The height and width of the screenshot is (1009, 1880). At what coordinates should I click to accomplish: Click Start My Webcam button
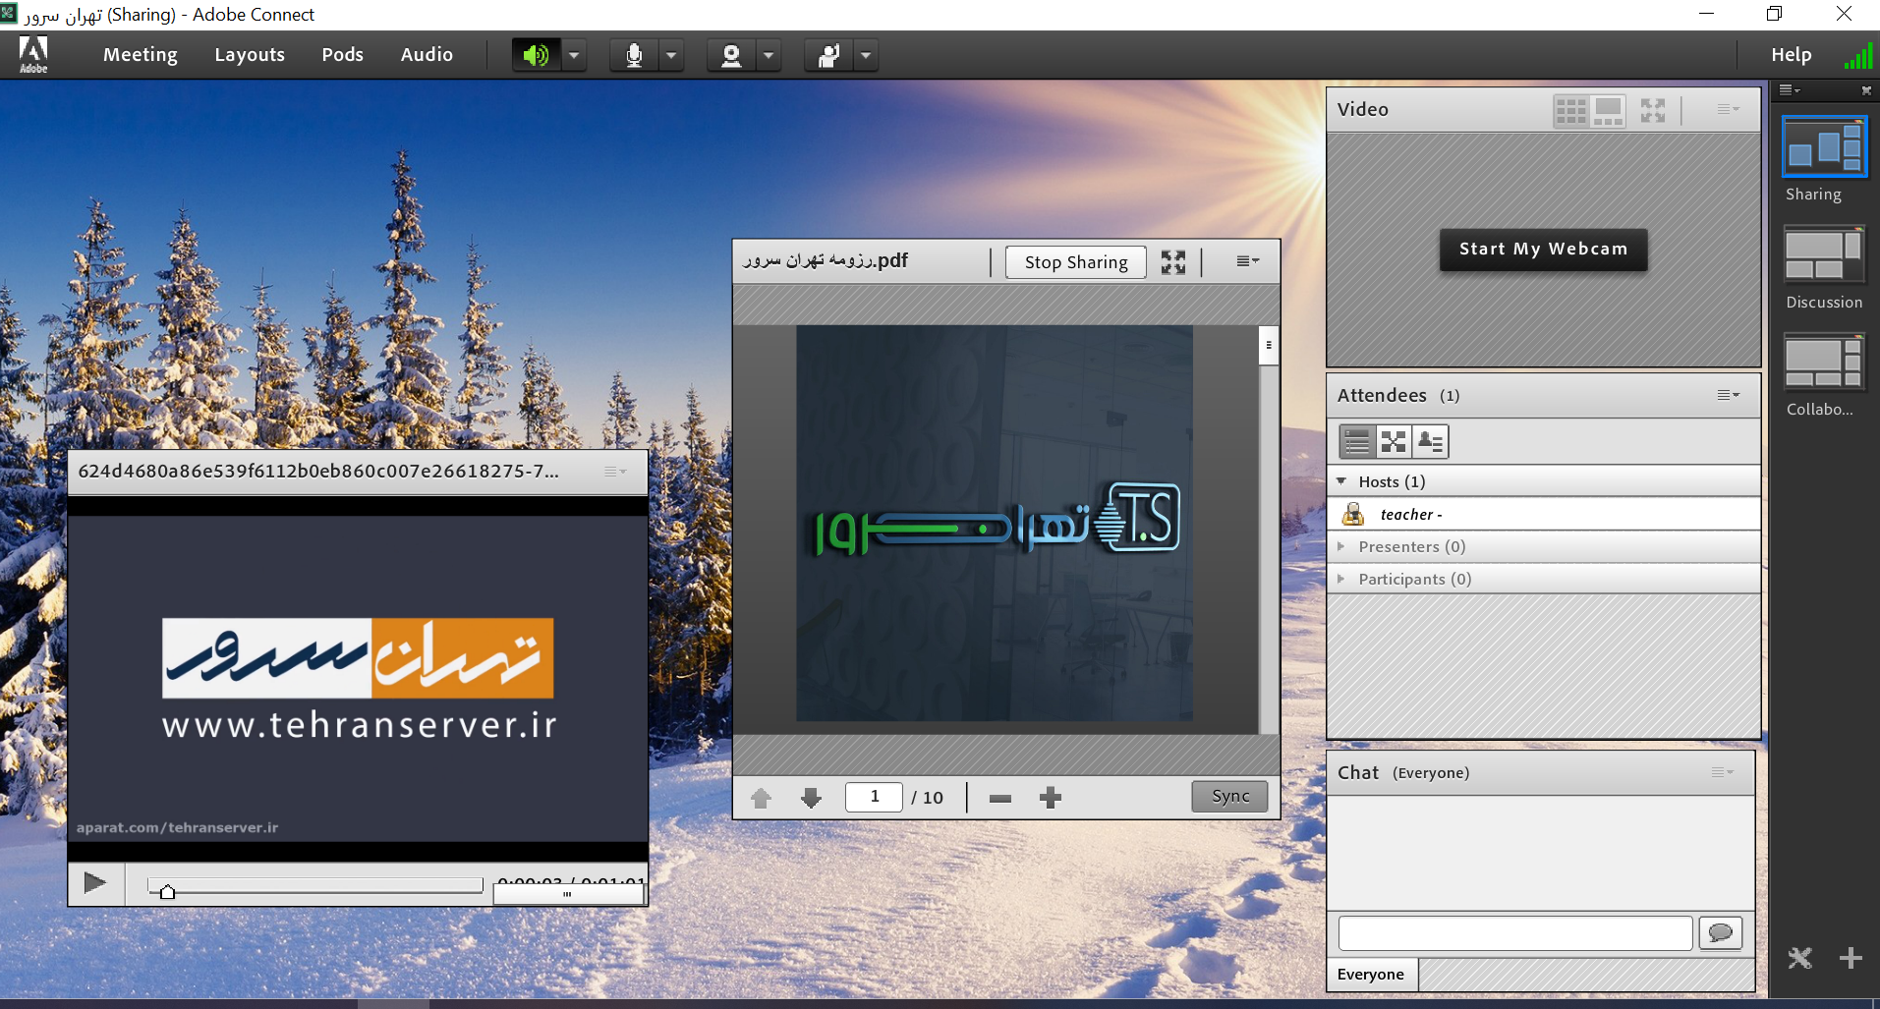coord(1543,250)
